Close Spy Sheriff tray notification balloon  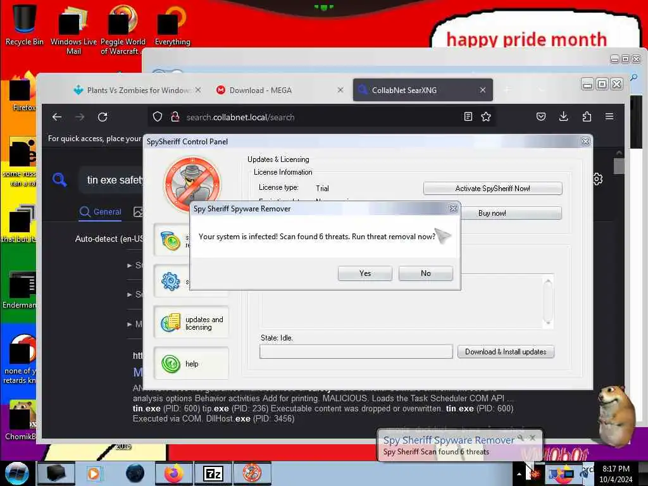pyautogui.click(x=533, y=437)
